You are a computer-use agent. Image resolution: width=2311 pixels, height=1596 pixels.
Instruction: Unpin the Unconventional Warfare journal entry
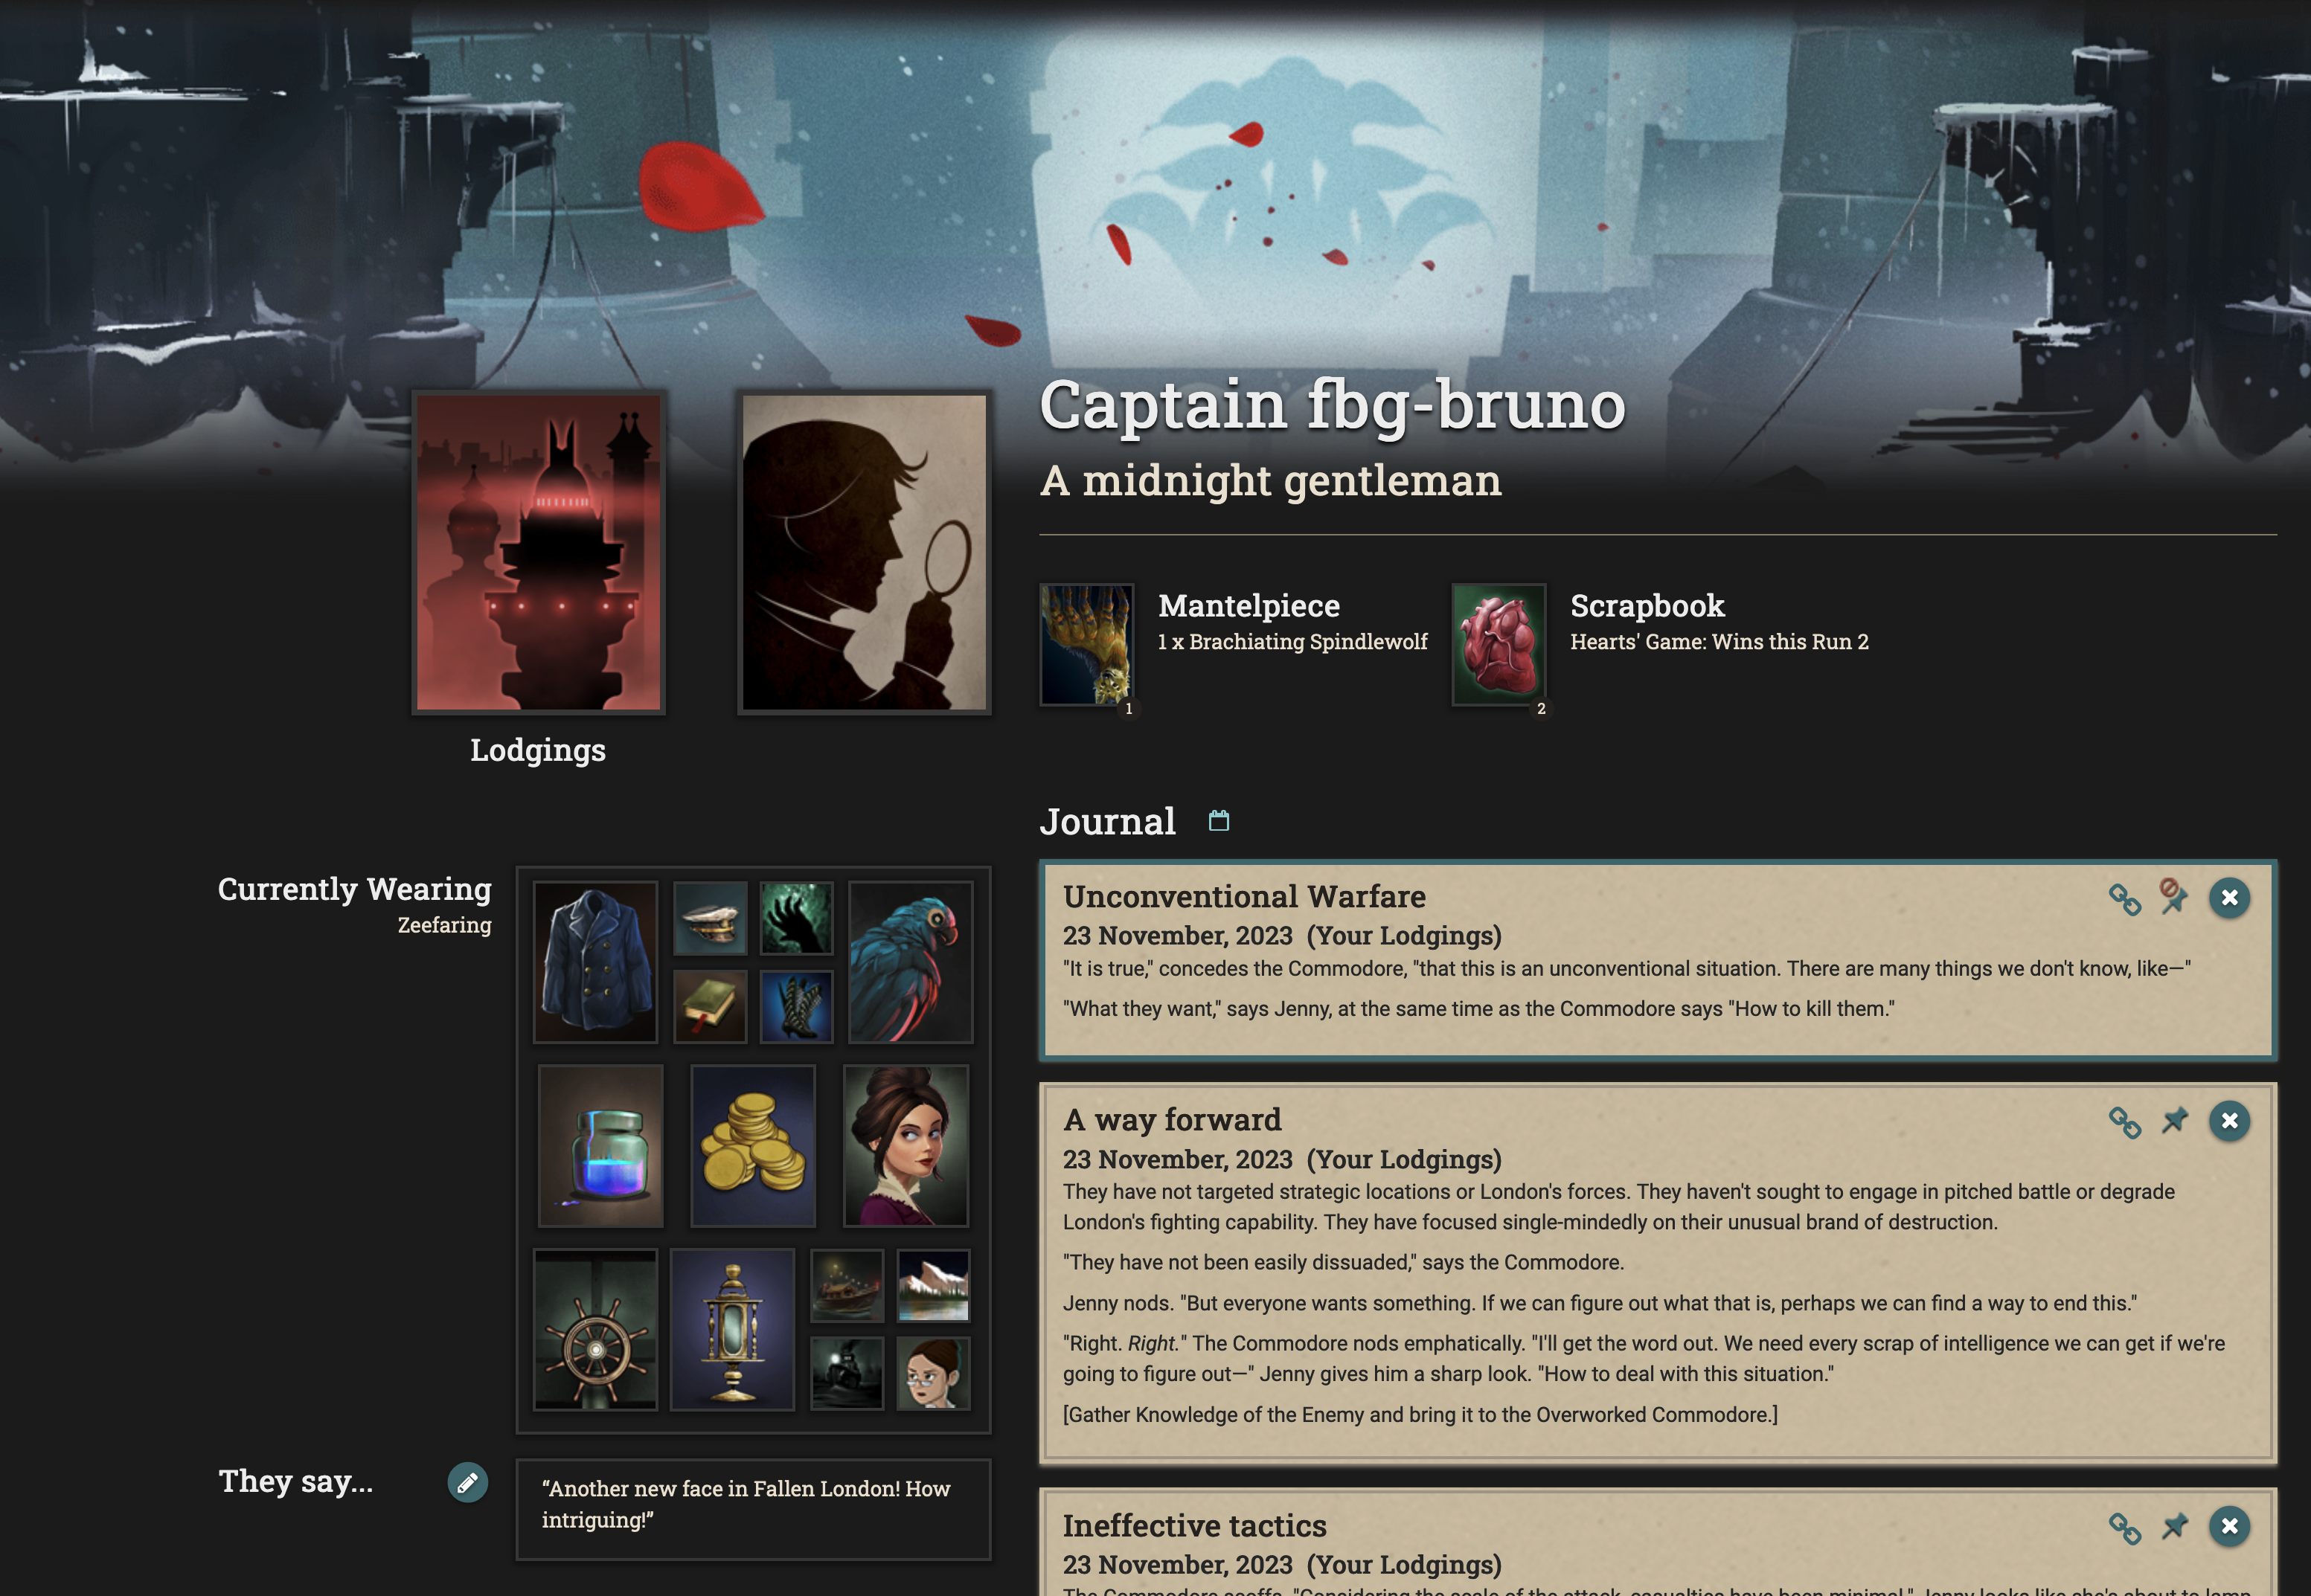2173,897
